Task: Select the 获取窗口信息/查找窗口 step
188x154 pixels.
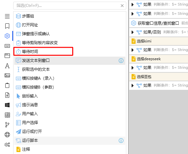Action: [159, 23]
